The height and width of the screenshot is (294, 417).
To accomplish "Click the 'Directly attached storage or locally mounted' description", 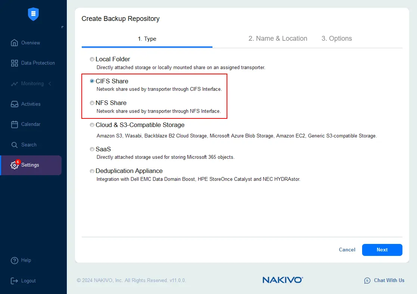I will 181,68.
